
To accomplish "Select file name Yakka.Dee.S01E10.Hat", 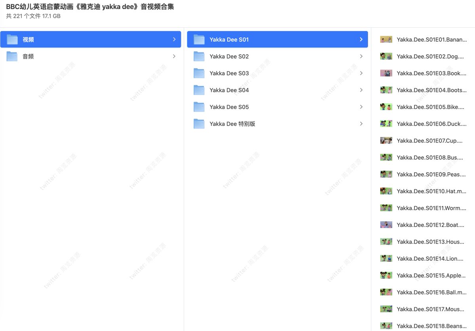I will pos(431,191).
